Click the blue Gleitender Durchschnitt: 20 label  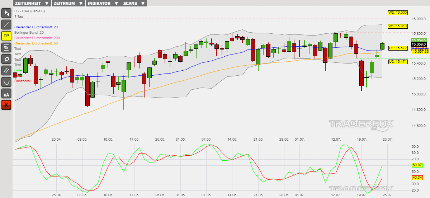[x=36, y=27]
